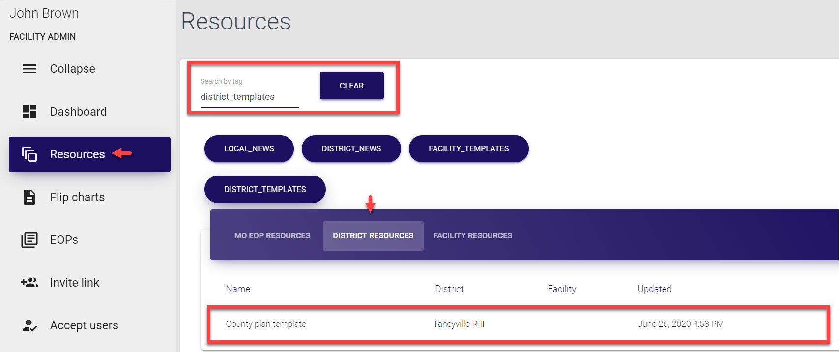Switch to MO EOP RESOURCES tab
Screen dimensions: 839x352
pyautogui.click(x=272, y=236)
